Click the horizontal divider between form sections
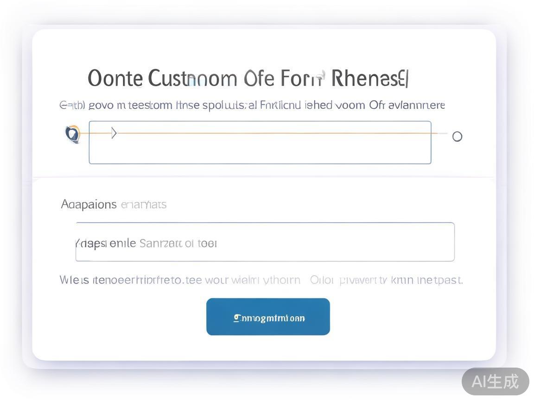The height and width of the screenshot is (400, 534). tap(264, 177)
